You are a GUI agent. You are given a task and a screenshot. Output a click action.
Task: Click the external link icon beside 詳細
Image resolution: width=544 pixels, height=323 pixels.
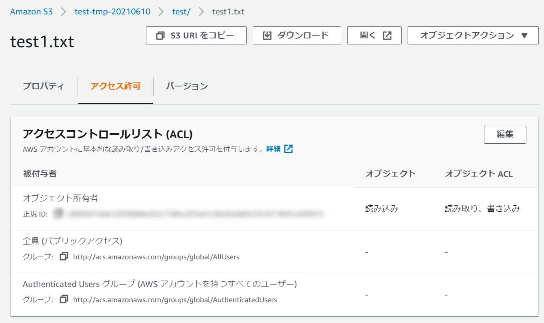click(x=288, y=149)
